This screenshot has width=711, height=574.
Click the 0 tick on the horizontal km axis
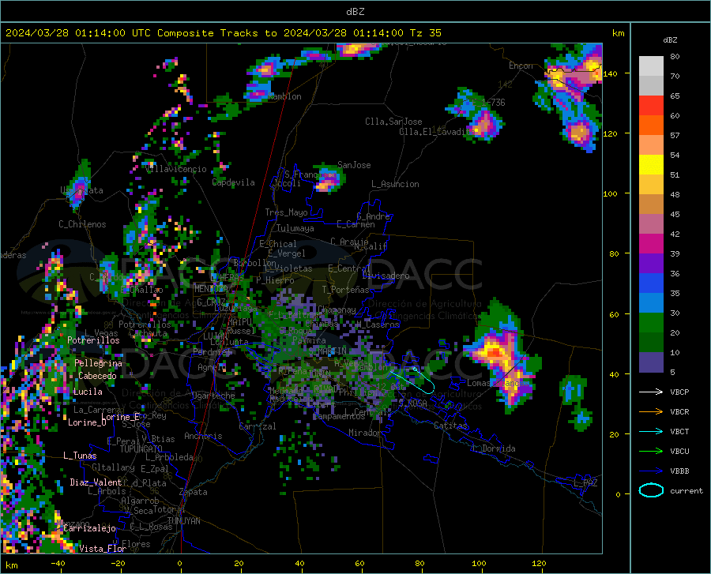(x=180, y=564)
